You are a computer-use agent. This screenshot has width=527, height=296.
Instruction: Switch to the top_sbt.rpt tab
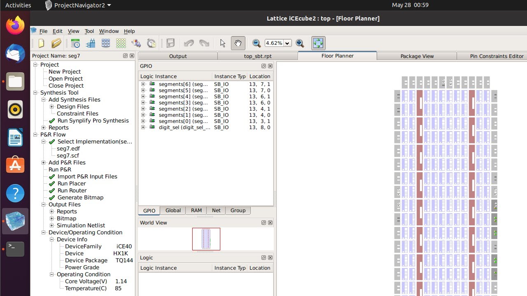[x=258, y=56]
